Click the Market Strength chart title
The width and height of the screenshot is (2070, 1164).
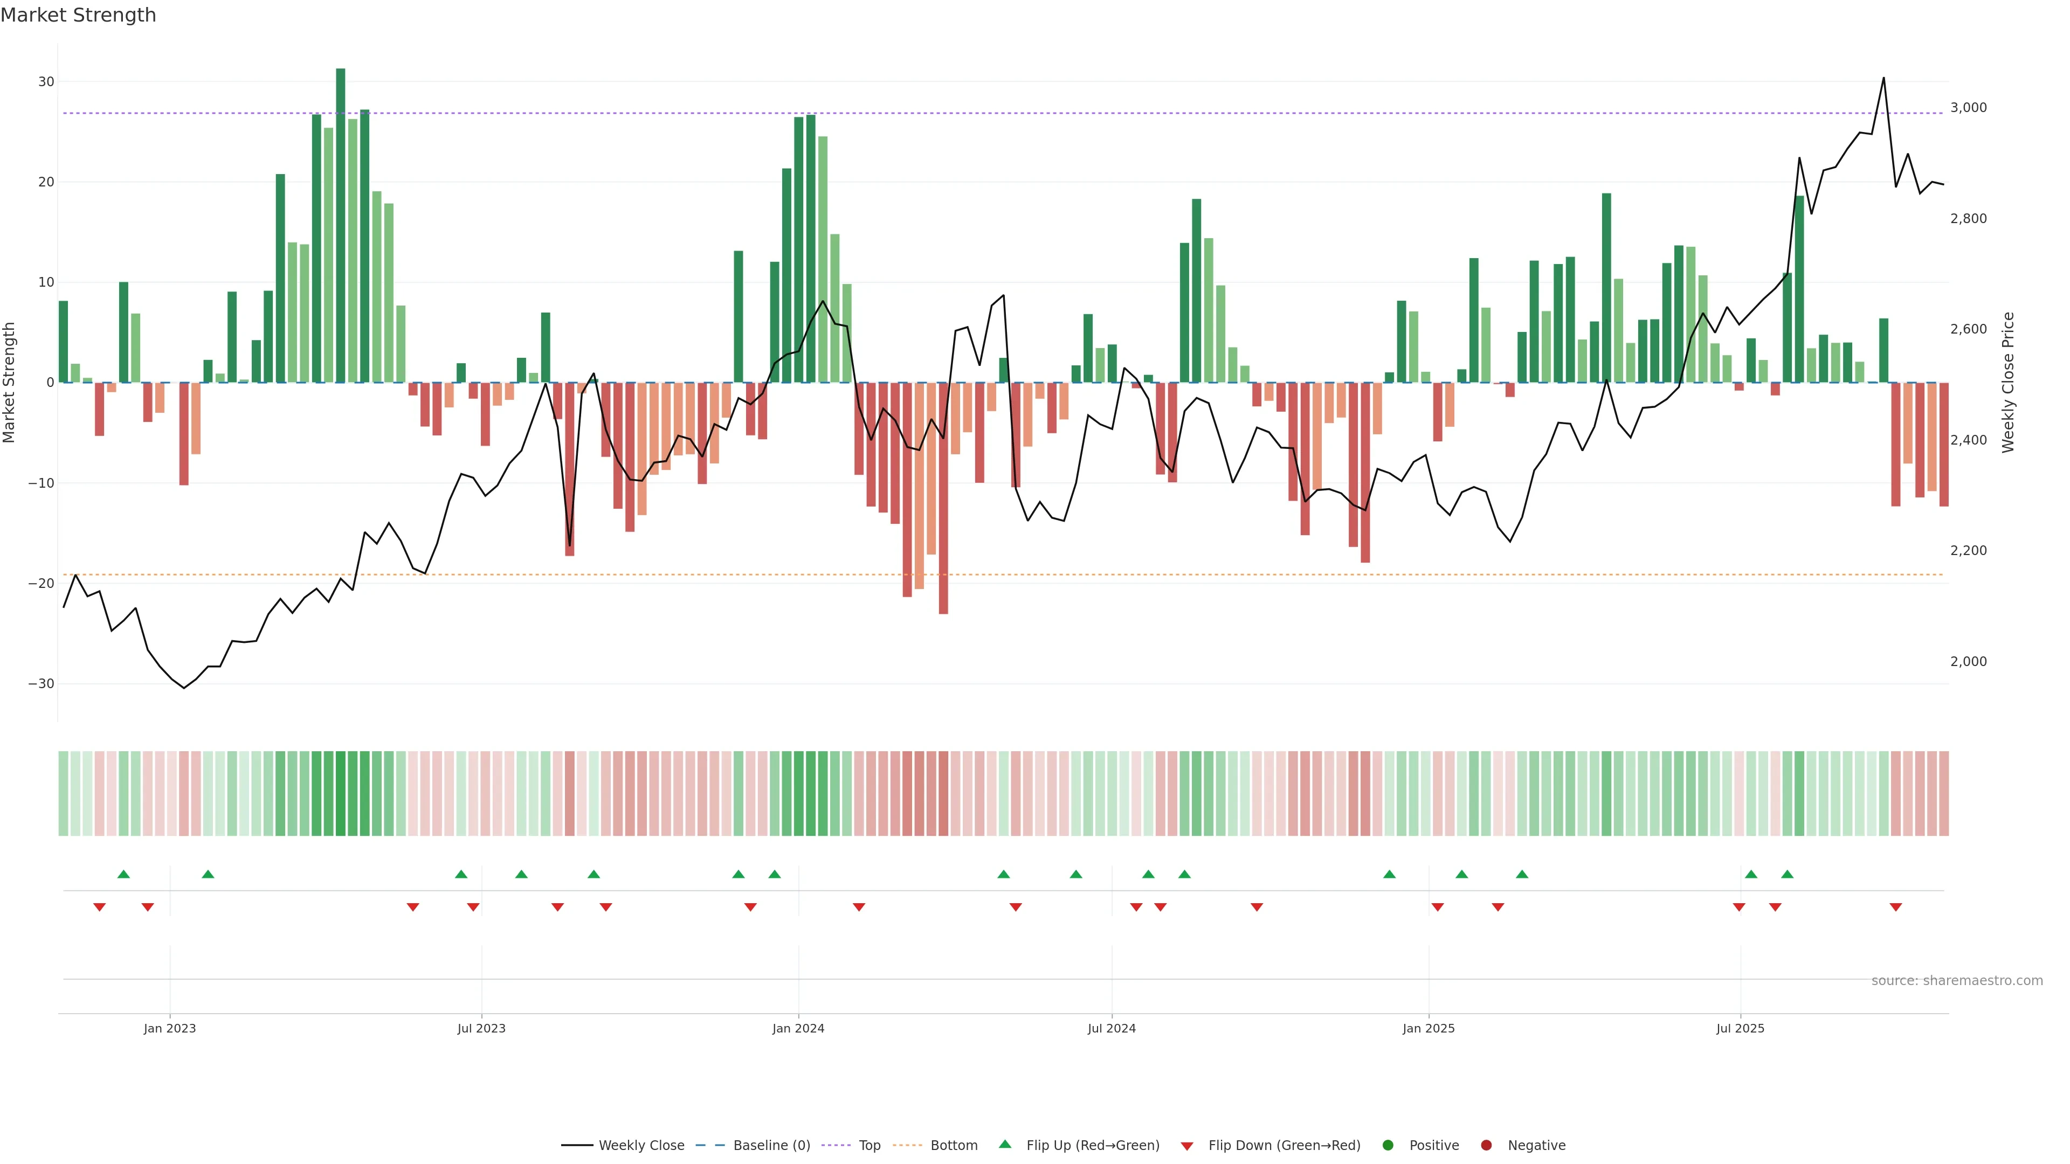coord(78,15)
